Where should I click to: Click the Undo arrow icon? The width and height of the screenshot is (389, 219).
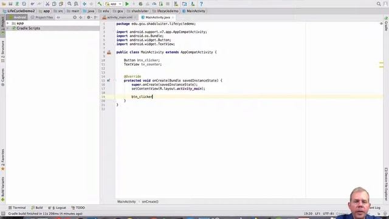[x=32, y=4]
